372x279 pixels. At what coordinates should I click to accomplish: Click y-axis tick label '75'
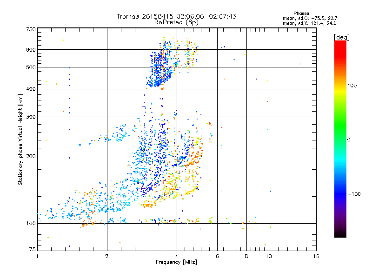coord(33,249)
